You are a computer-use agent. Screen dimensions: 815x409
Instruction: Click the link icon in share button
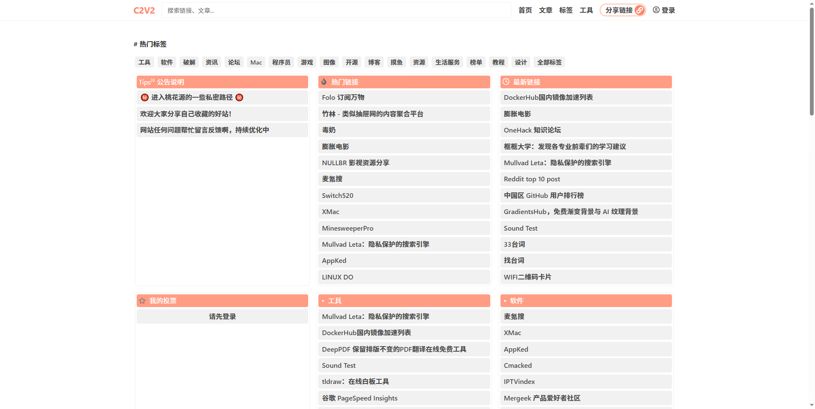click(639, 10)
